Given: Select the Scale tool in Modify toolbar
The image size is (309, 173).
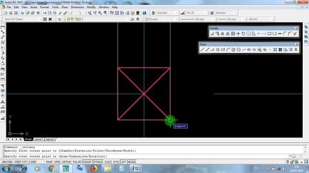Looking at the screenshot, I should (249, 34).
